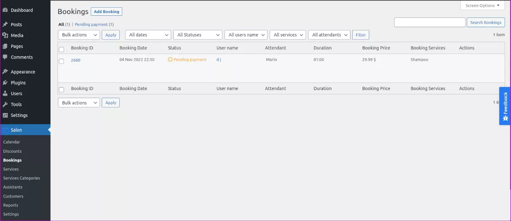Open Assistants in Salon submenu

(13, 187)
